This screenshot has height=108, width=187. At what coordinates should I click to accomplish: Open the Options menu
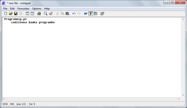pos(37,9)
